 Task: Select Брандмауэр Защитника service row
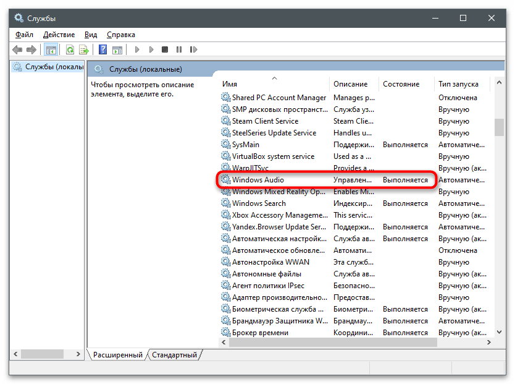(354, 321)
